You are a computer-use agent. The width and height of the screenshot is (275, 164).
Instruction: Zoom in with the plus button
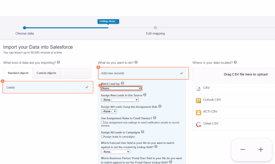coord(261,149)
